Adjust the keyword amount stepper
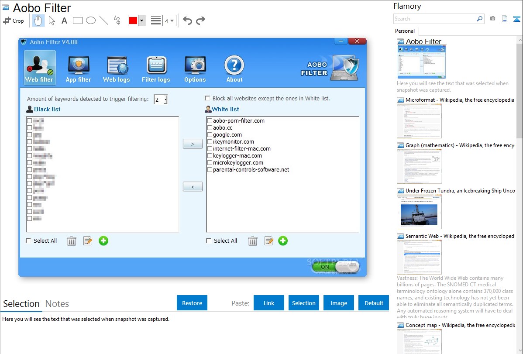523x354 pixels. 165,99
